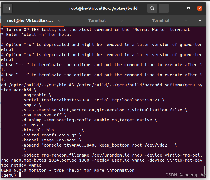This screenshot has width=210, height=180.
Task: Switch to the middle Terminal tab
Action: 97,21
